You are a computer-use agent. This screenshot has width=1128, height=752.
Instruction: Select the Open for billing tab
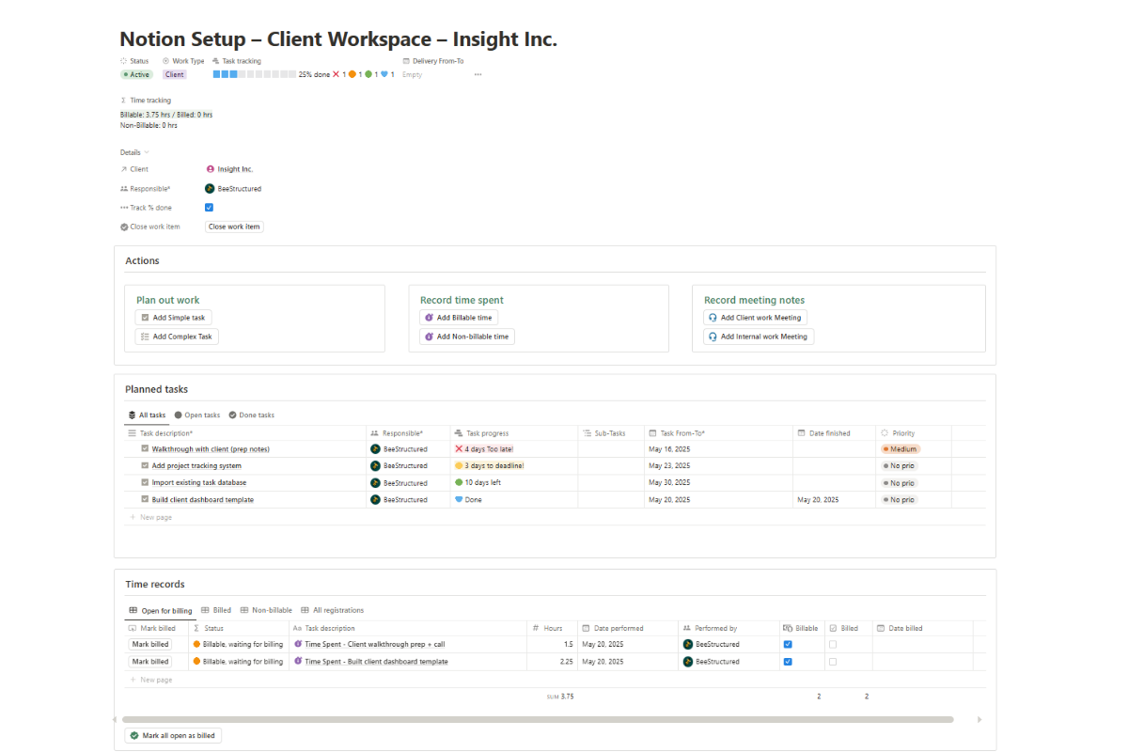coord(161,611)
